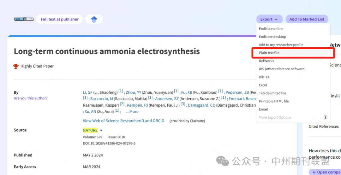Image resolution: width=341 pixels, height=175 pixels.
Task: Select Tab delimited file export
Action: (x=272, y=93)
